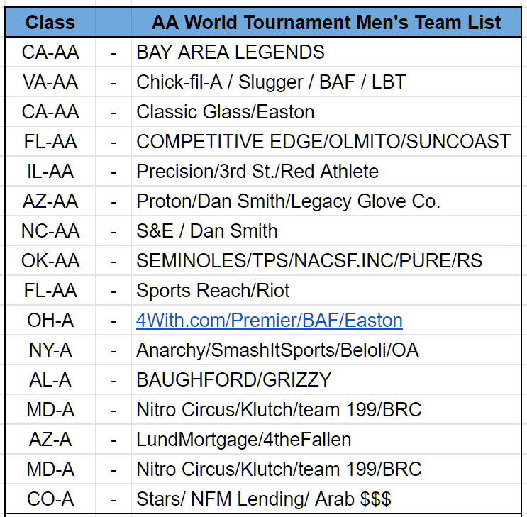The image size is (527, 517).
Task: Click the NY-A class cell
Action: click(50, 350)
